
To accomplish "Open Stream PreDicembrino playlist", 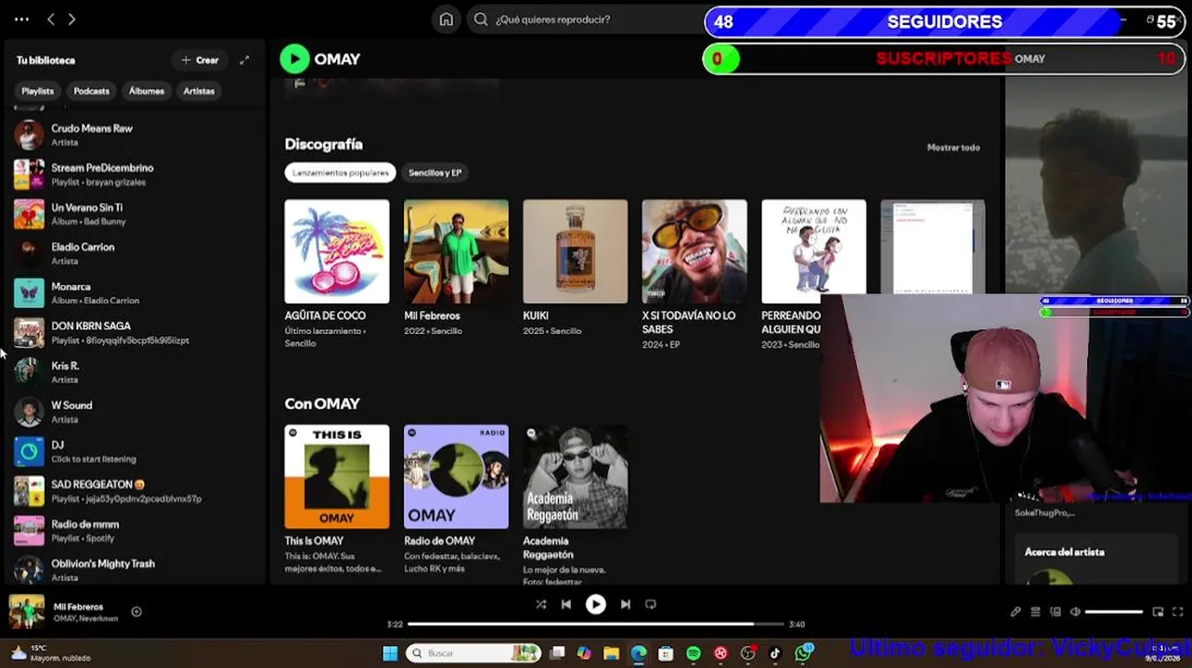I will (x=135, y=174).
